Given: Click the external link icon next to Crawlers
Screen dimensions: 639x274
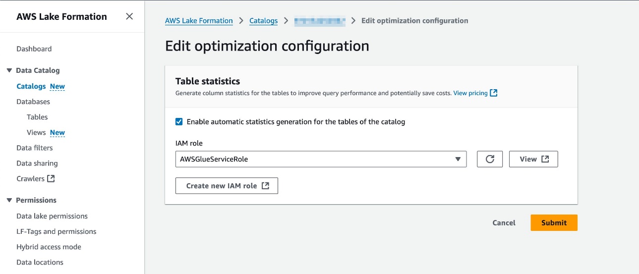Looking at the screenshot, I should pyautogui.click(x=51, y=178).
